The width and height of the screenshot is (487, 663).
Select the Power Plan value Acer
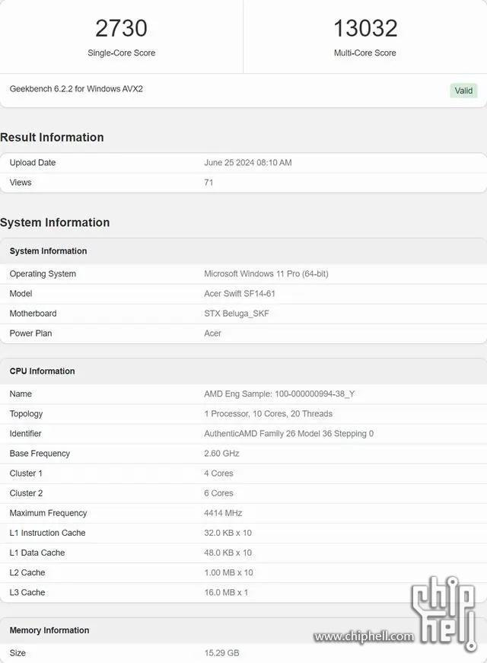[x=212, y=333]
